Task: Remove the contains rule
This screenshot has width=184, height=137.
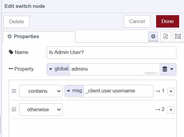Action: [x=171, y=91]
